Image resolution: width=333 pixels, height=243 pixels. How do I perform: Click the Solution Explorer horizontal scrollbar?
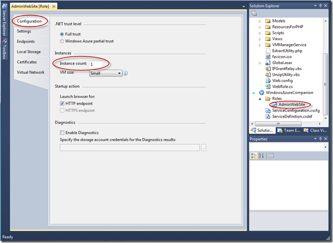pos(278,124)
